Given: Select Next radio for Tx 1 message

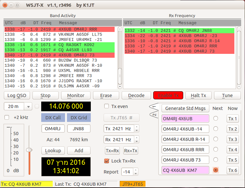Looking at the screenshot, I should pos(216,118).
